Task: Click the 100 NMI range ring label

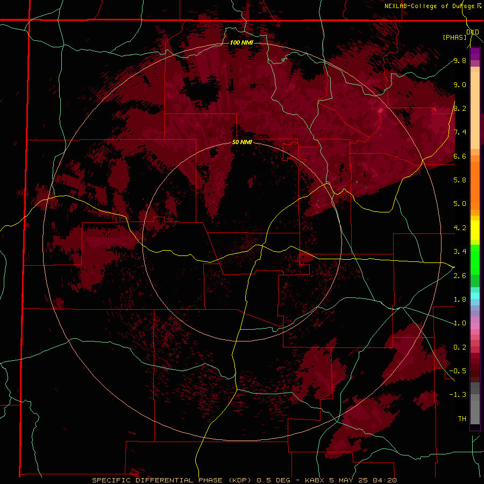Action: pos(241,42)
